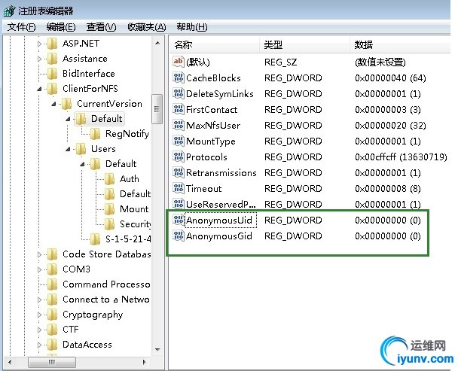Click the AnonymousGid DWORD icon

click(179, 236)
